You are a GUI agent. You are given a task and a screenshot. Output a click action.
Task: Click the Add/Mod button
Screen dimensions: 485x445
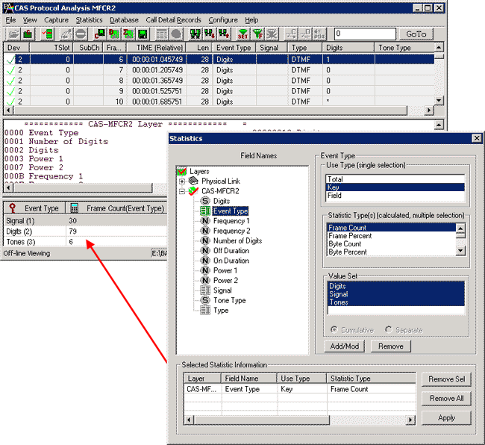point(345,346)
